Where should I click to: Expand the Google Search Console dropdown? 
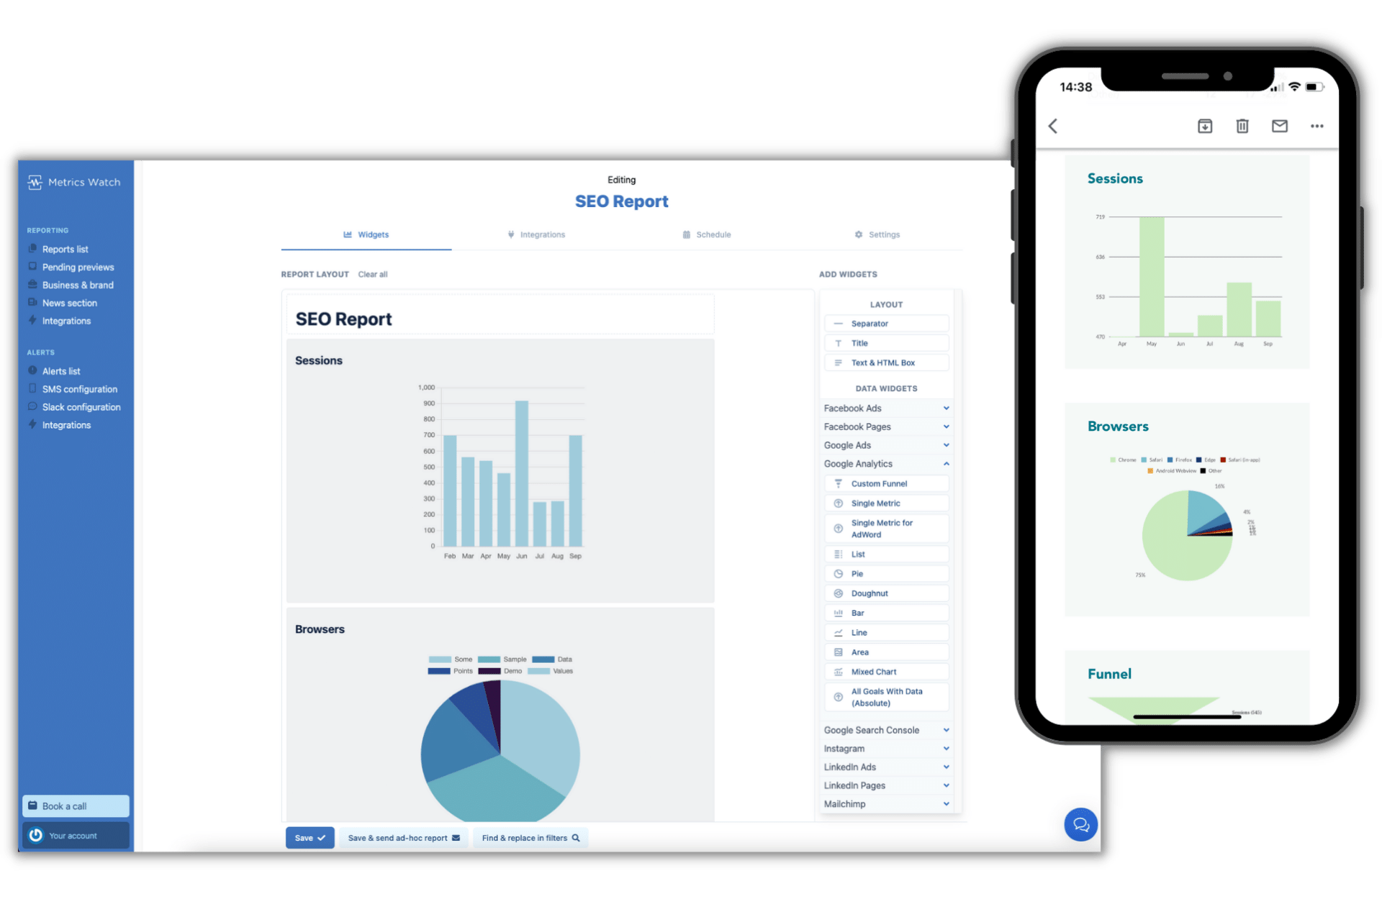click(x=886, y=730)
